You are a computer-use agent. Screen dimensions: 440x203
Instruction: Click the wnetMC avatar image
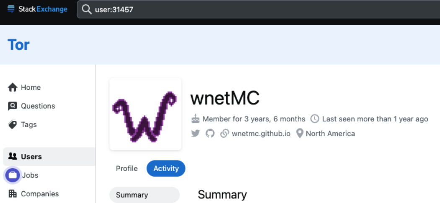point(145,114)
